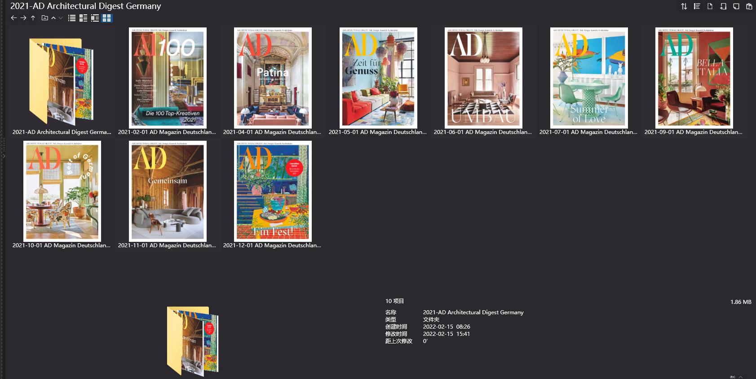Click filename 2021-02-01 AD Magazin Deutschlan...
Image resolution: width=756 pixels, height=379 pixels.
point(167,132)
